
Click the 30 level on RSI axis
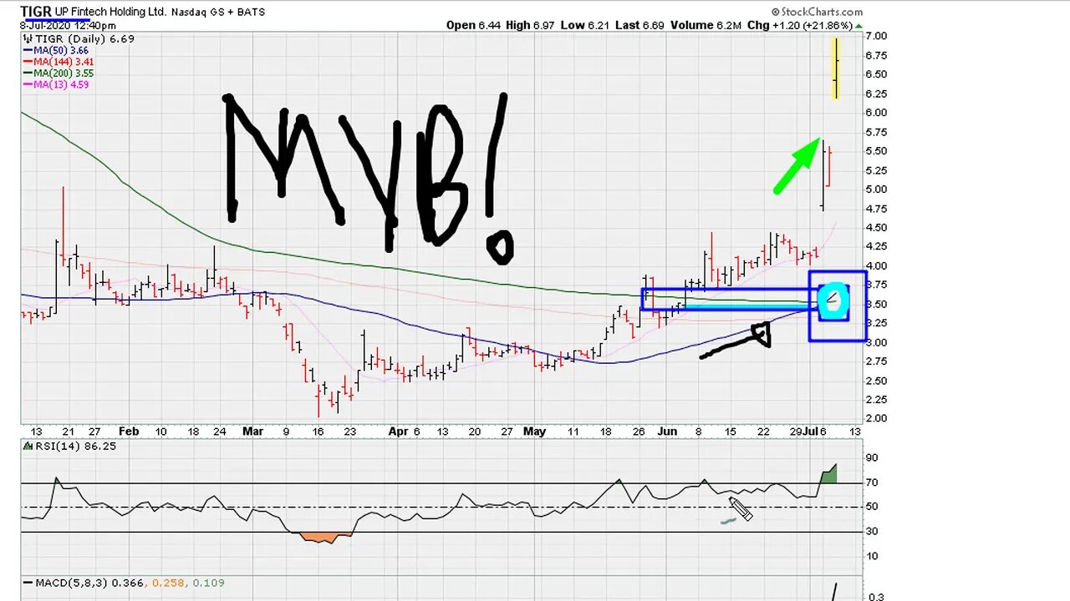(x=871, y=532)
